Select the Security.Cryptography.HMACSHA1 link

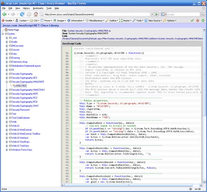[x=28, y=90]
